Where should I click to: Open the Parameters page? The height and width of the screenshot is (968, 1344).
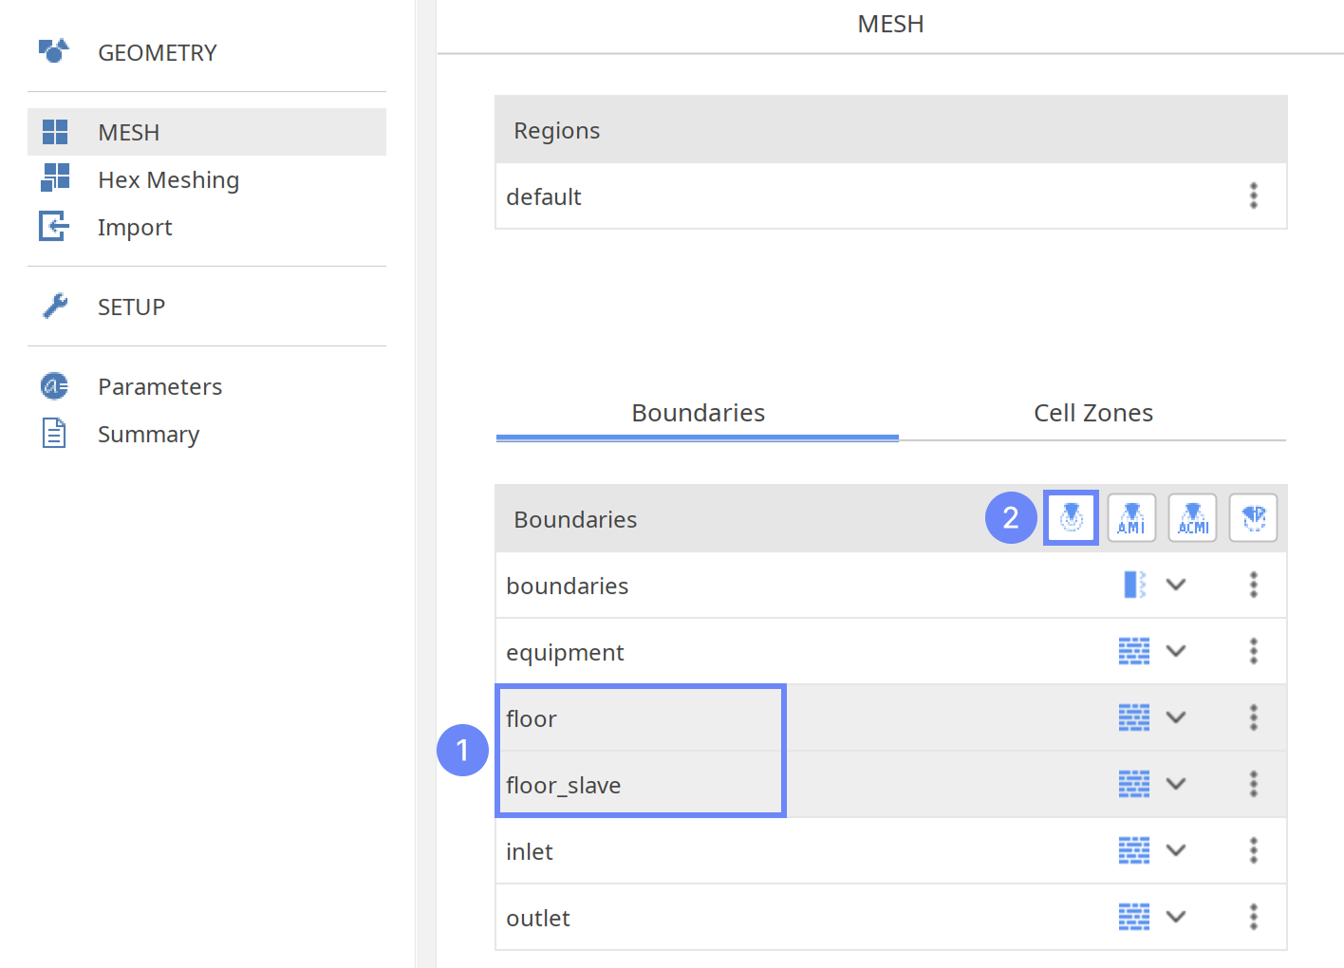(x=159, y=386)
